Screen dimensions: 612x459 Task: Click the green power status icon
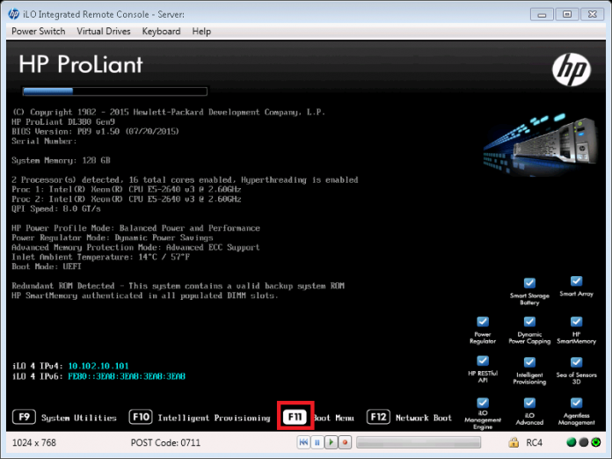click(596, 442)
